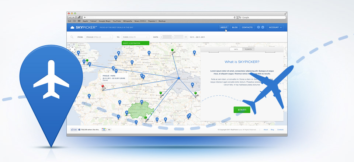Viewport: 354px width, 162px height.
Task: Select the INFO tab
Action: tap(236, 49)
